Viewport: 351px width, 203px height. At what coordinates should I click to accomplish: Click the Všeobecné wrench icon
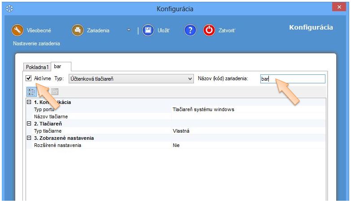click(x=17, y=30)
